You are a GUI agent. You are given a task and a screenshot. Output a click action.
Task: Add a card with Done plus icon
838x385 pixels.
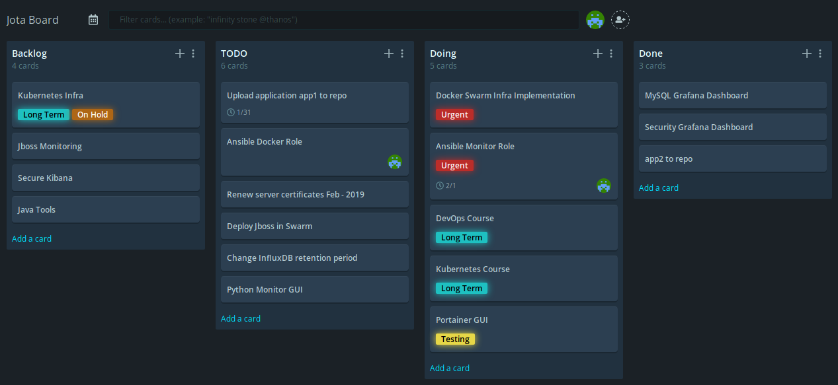(x=807, y=53)
